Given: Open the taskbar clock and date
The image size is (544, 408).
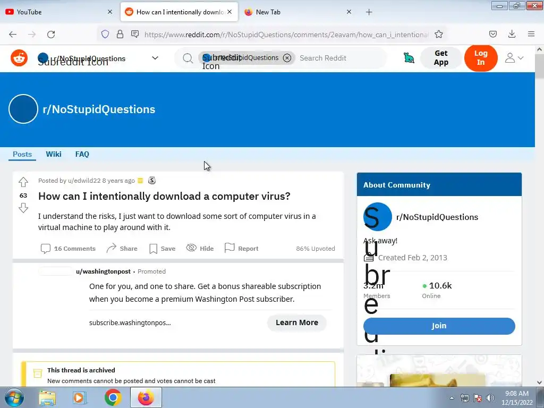Looking at the screenshot, I should pyautogui.click(x=517, y=398).
